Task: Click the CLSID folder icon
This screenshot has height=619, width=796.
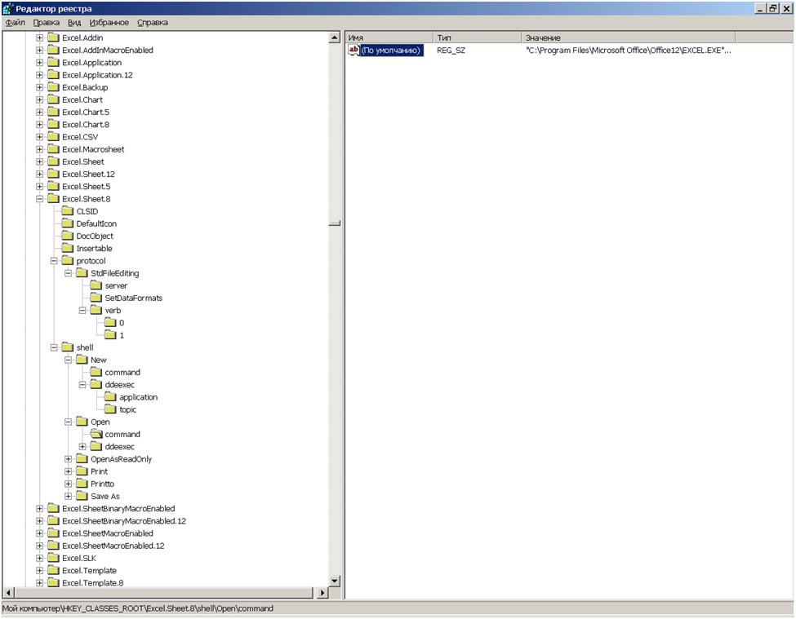Action: coord(68,211)
